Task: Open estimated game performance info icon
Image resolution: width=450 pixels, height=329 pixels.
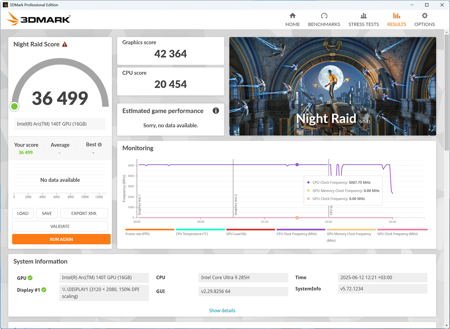Action: 216,111
